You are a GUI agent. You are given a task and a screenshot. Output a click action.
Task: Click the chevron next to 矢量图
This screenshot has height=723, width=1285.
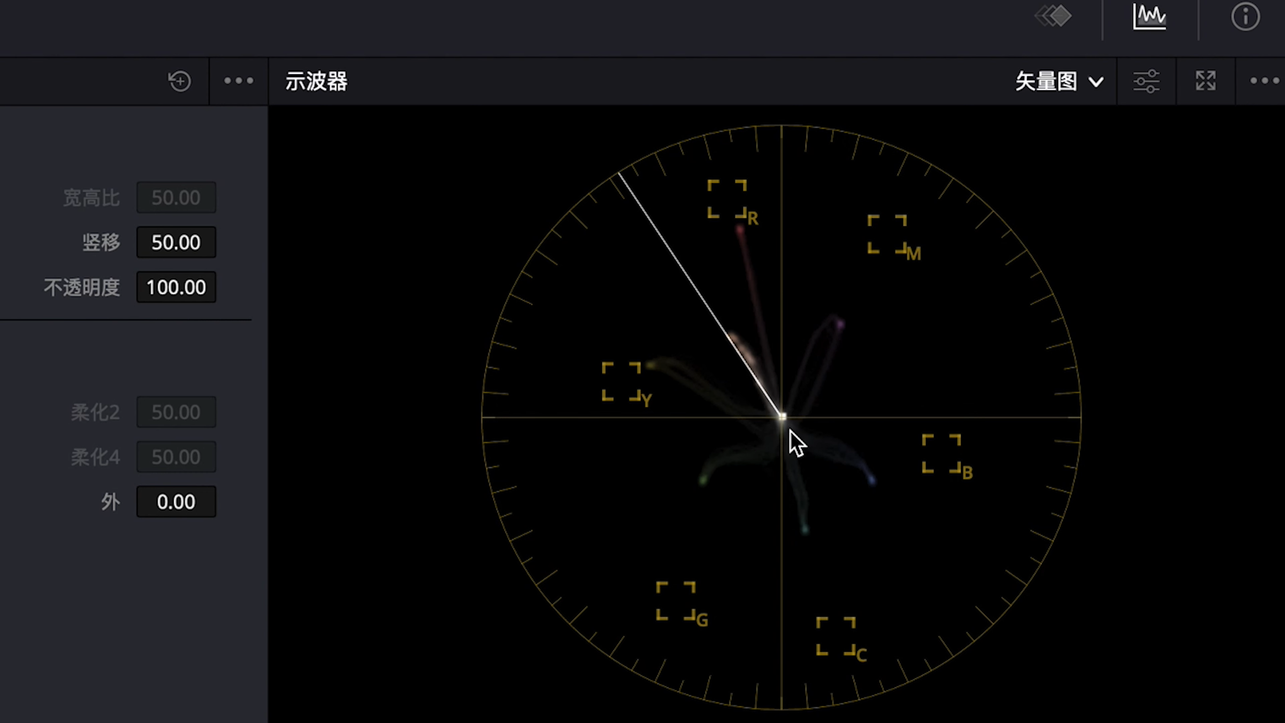[1096, 82]
